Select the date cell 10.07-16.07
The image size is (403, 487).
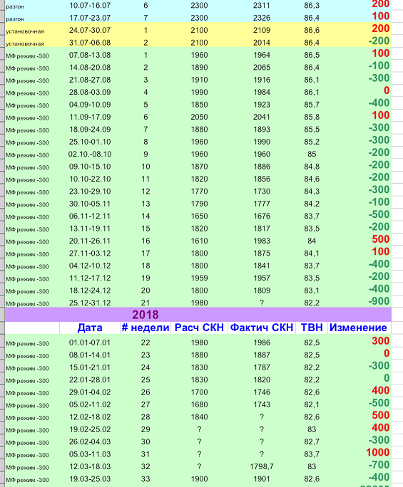[x=90, y=6]
